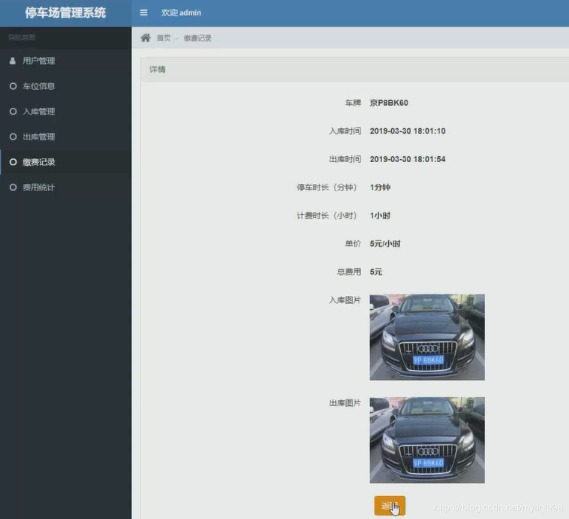Click the user icon beside 用户管理
569x519 pixels.
tap(12, 61)
